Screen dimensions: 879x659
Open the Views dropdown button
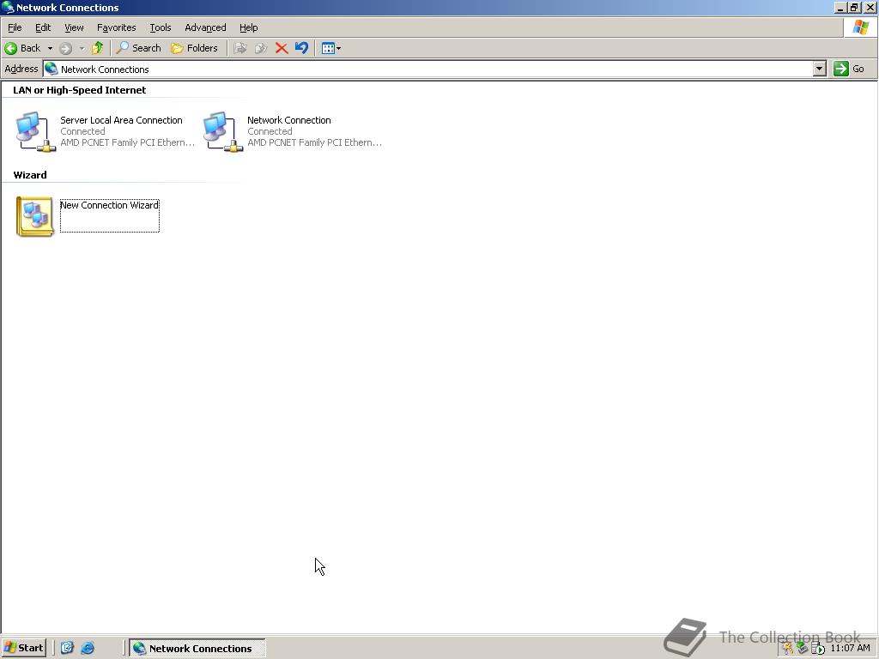331,48
